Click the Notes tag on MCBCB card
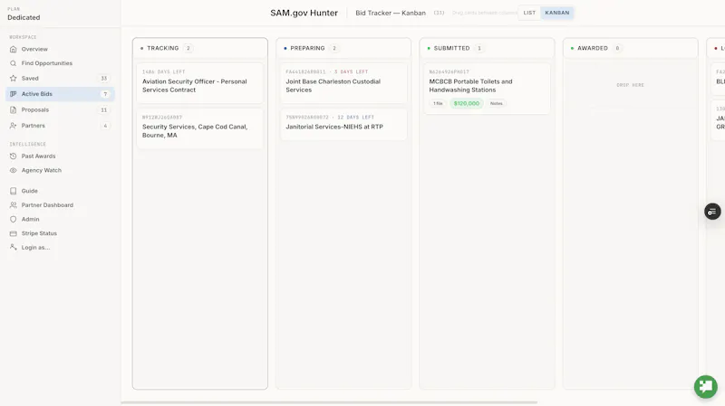Screen dimensions: 725x406 (x=496, y=103)
